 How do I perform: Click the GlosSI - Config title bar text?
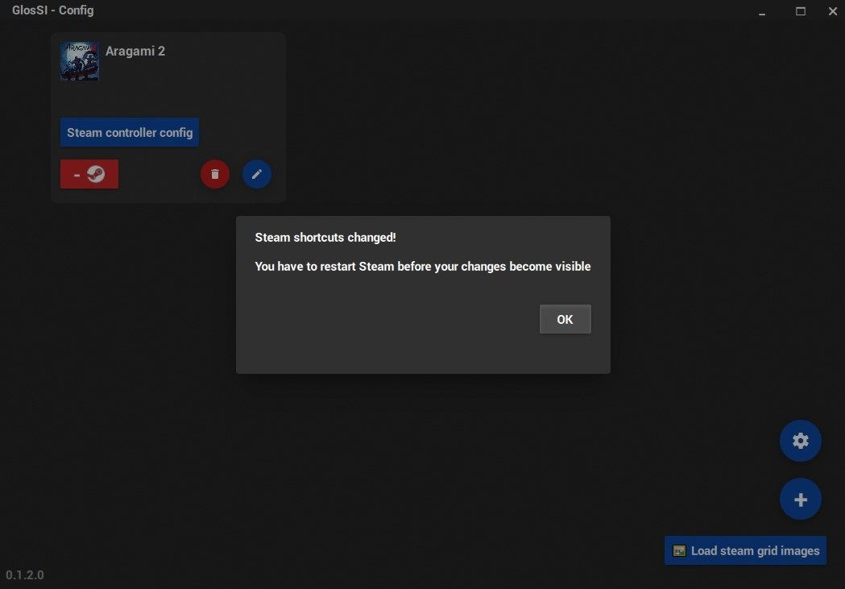pos(53,10)
